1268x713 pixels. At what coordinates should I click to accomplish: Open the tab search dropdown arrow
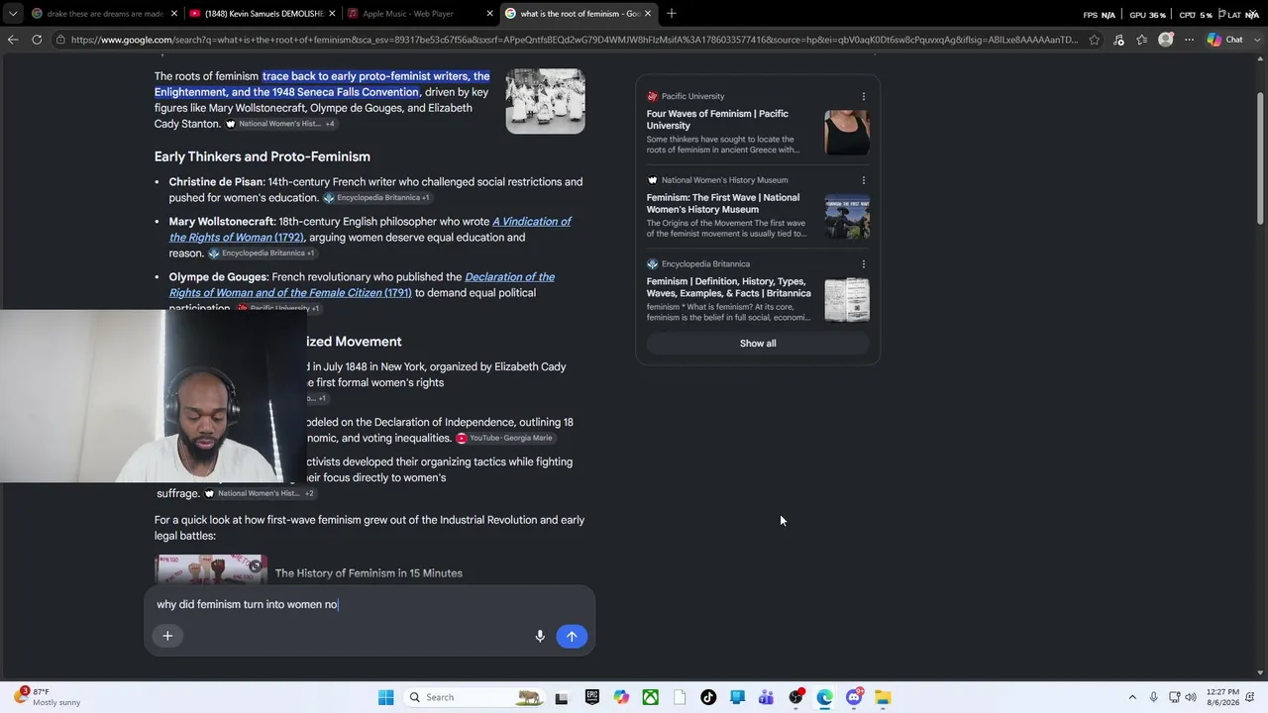12,14
